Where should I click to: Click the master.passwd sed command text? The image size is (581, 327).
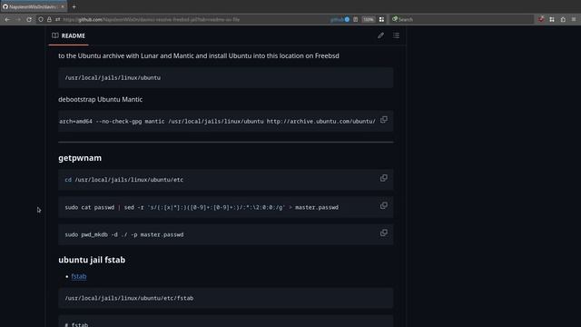tap(202, 207)
